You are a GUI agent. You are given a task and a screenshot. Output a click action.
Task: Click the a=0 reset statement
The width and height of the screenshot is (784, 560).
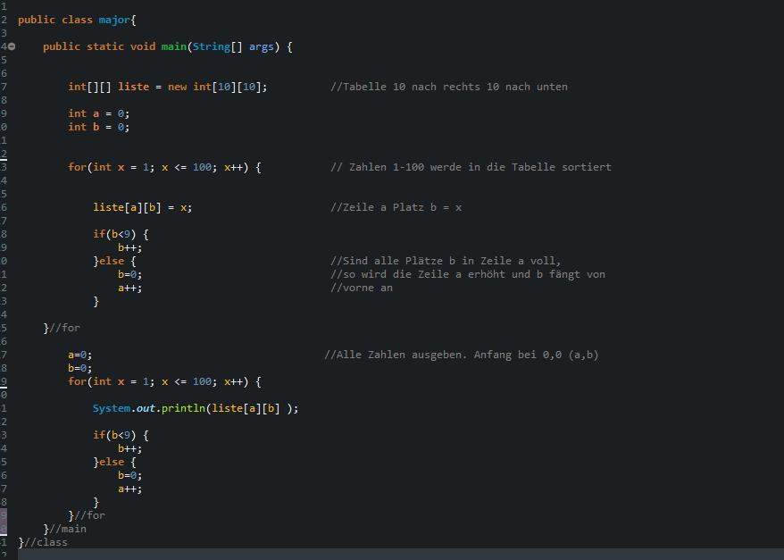tap(80, 355)
